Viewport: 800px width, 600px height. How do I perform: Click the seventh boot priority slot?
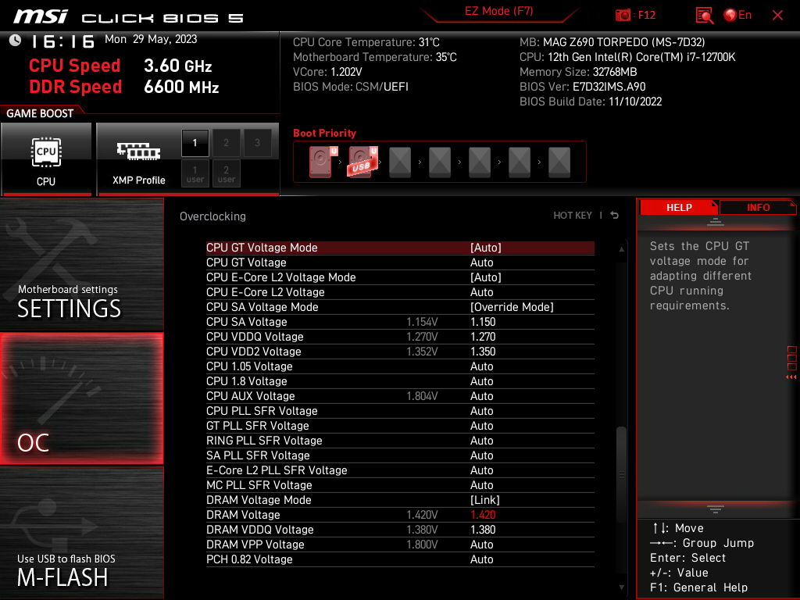tap(559, 162)
